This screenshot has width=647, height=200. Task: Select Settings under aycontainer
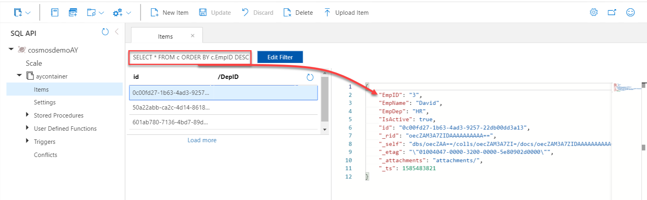pyautogui.click(x=45, y=102)
